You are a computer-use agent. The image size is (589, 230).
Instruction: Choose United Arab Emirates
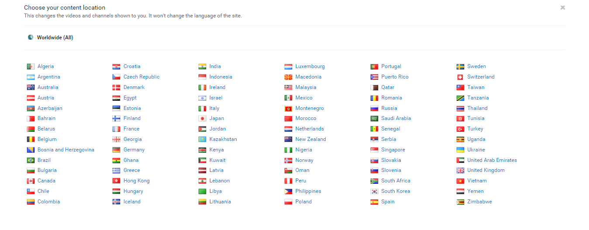[492, 160]
